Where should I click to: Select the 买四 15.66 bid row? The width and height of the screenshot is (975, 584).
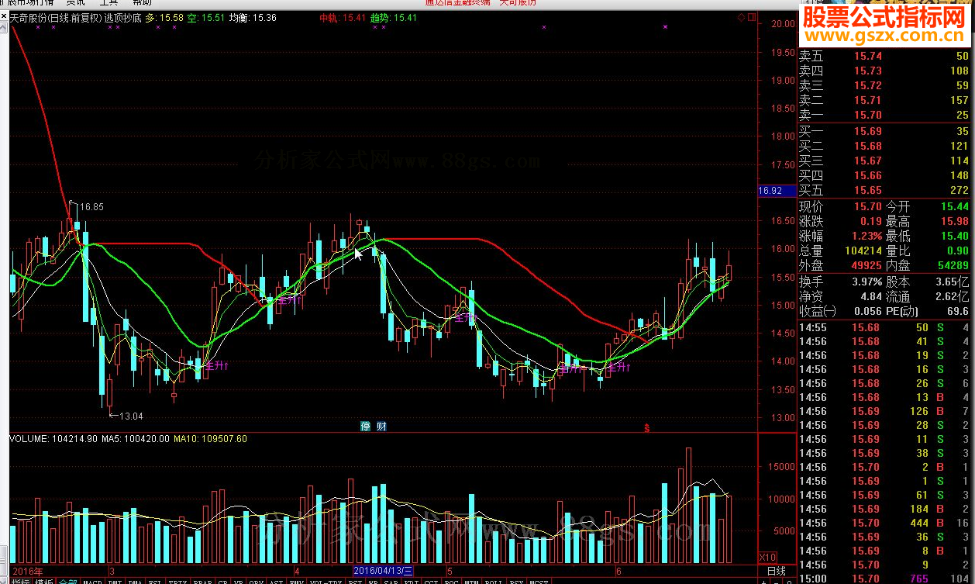[x=884, y=175]
